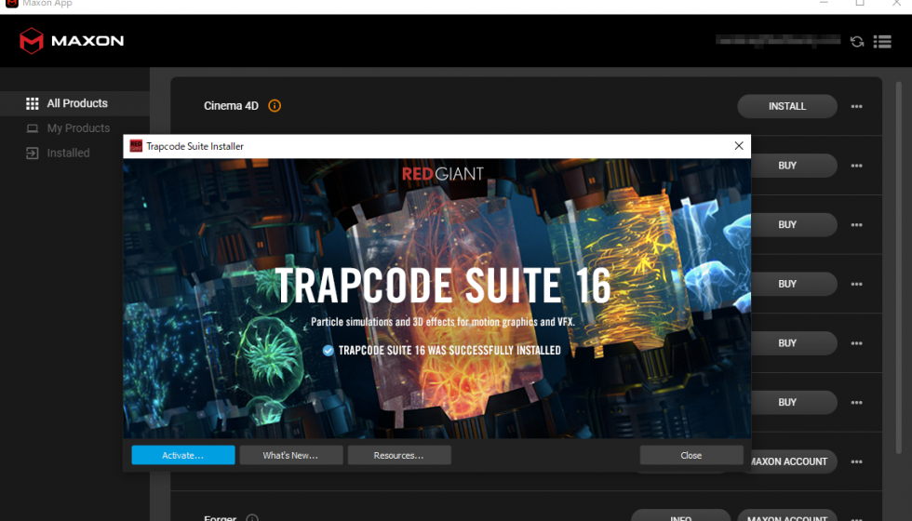The height and width of the screenshot is (521, 912).
Task: Click the 'Cinema 4D' product name
Action: click(231, 106)
